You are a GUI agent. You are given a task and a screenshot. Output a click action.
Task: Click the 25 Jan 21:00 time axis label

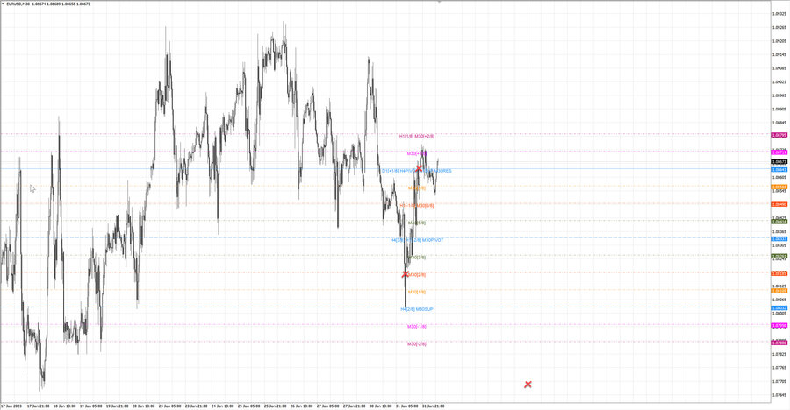click(275, 406)
